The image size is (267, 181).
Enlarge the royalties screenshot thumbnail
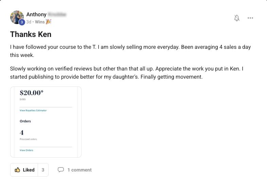tap(46, 122)
